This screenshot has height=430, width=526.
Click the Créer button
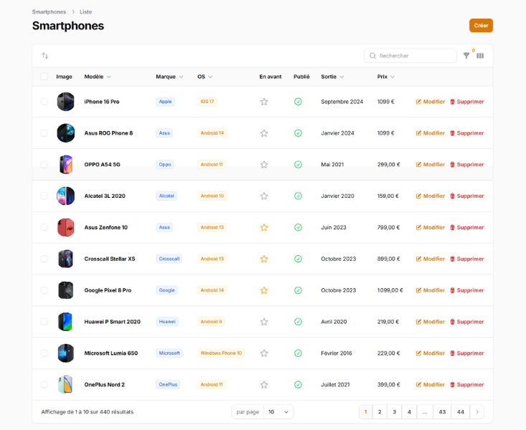click(481, 26)
